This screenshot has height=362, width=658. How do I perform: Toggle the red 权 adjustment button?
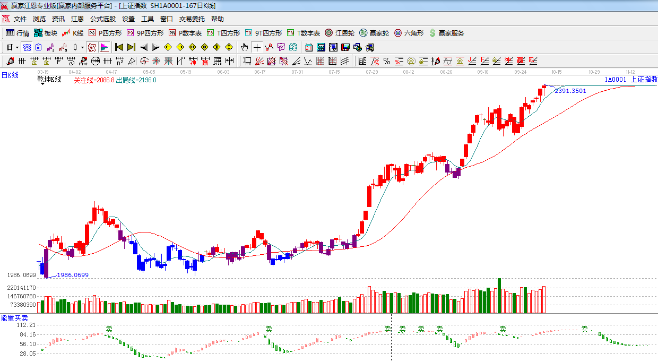point(92,47)
